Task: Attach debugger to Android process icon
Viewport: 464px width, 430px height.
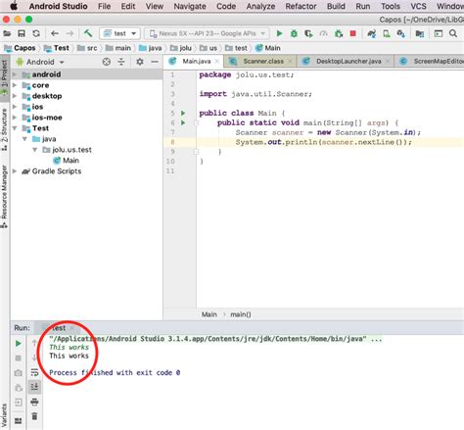Action: (339, 33)
